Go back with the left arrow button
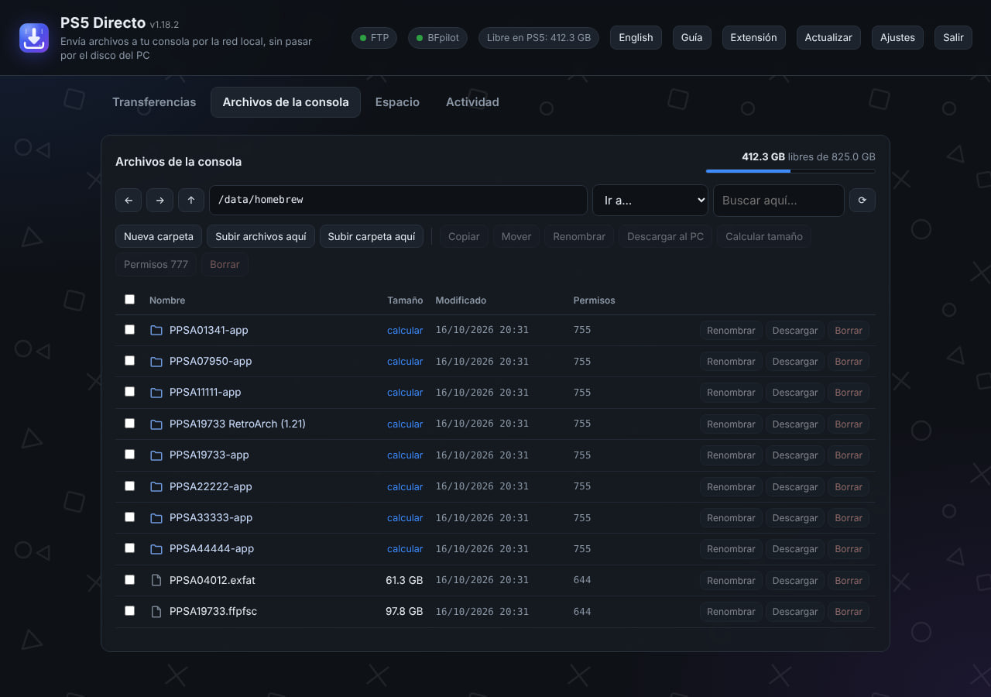 tap(129, 200)
